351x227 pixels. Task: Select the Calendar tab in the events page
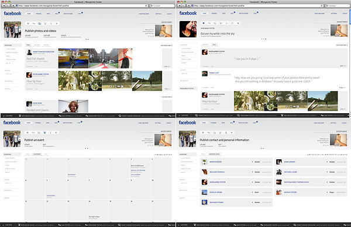point(37,154)
